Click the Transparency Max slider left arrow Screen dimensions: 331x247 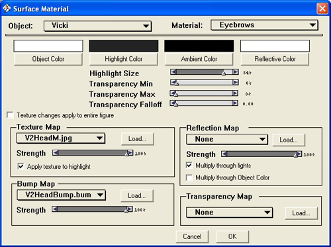pos(173,93)
